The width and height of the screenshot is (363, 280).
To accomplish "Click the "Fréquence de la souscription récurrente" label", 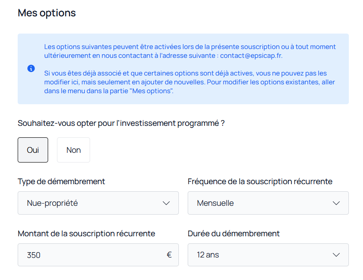I will [260, 182].
